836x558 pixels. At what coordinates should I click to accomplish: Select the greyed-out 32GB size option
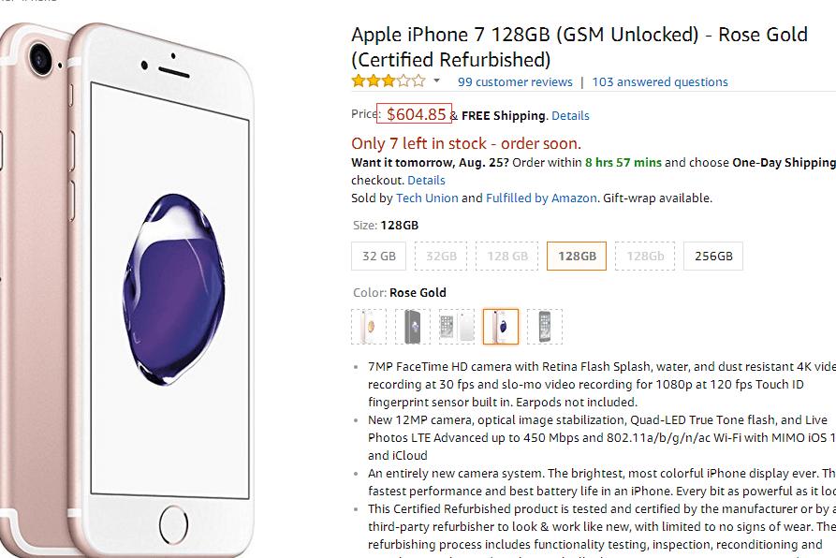441,257
